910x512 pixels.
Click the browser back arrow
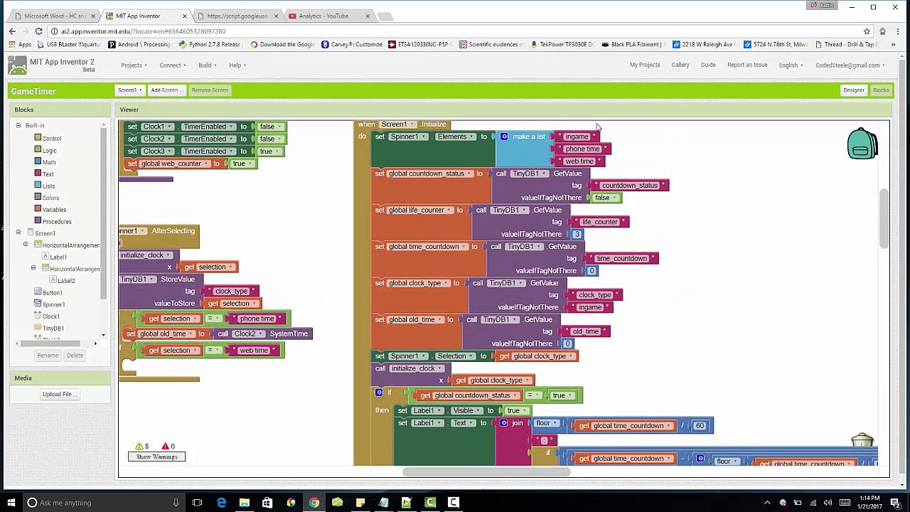click(x=12, y=31)
